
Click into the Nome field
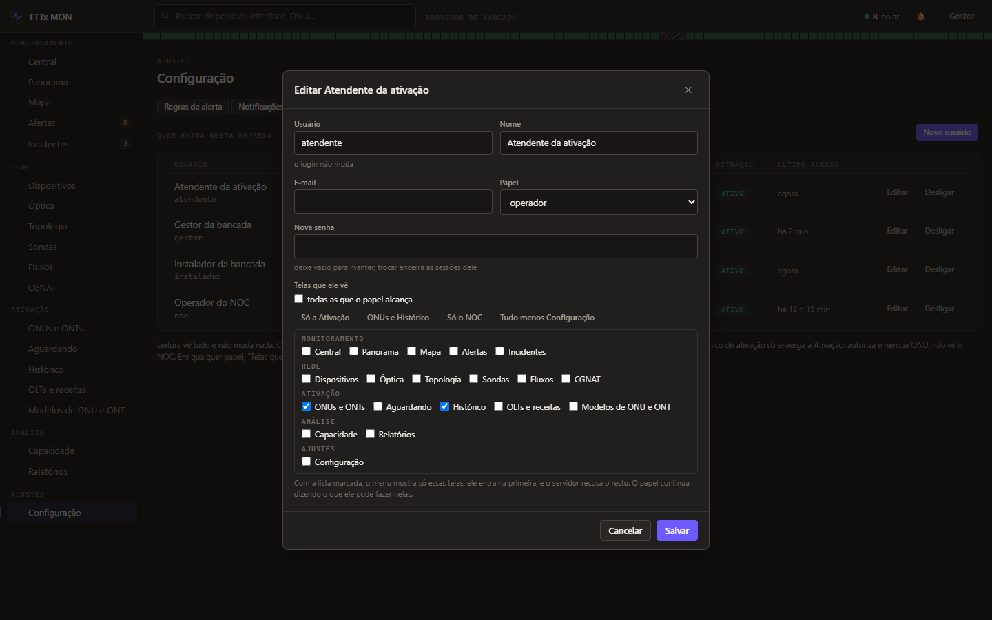(x=599, y=143)
